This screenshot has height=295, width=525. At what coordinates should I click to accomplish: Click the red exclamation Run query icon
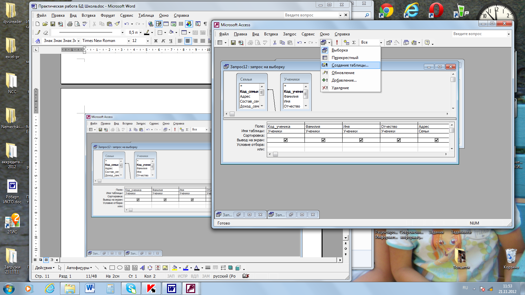click(x=337, y=43)
